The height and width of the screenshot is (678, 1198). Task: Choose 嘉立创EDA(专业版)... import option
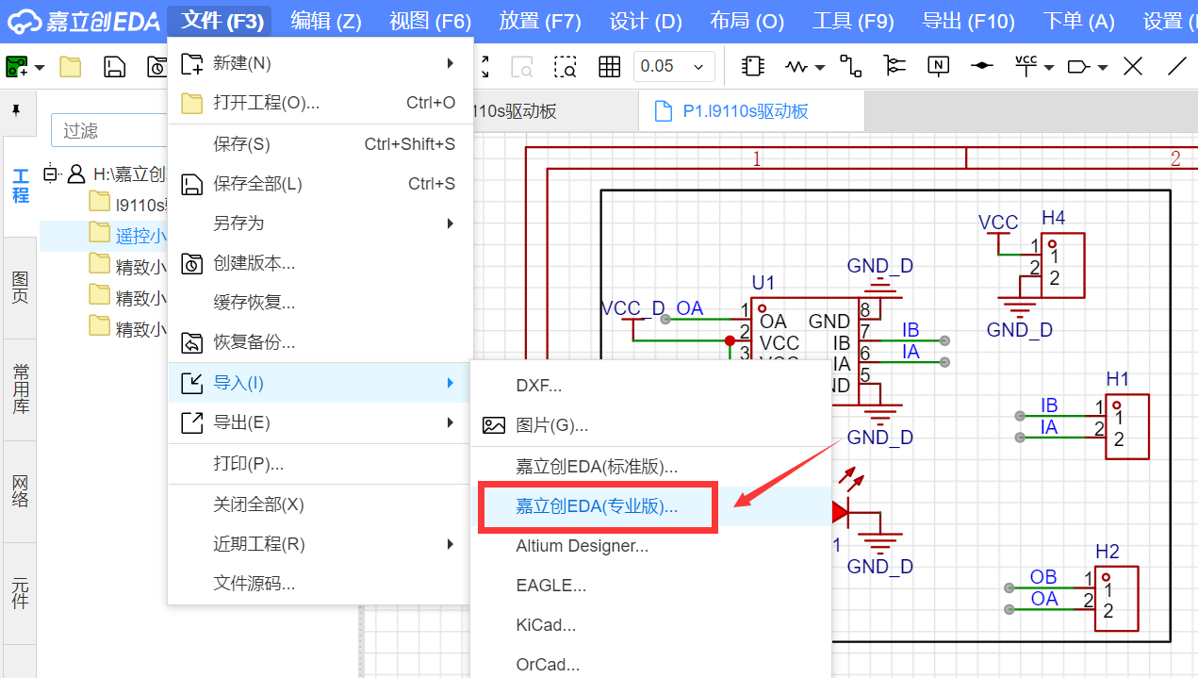coord(651,506)
